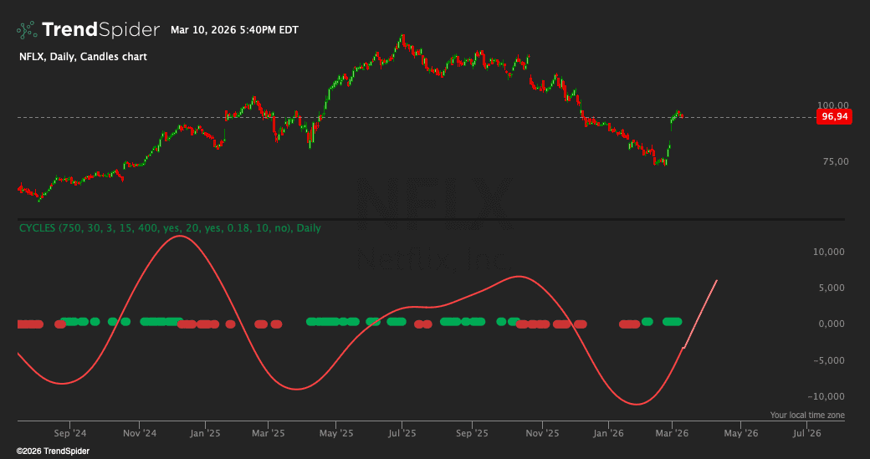Image resolution: width=870 pixels, height=459 pixels.
Task: Click the Jan '26 date axis label
Action: [x=608, y=433]
